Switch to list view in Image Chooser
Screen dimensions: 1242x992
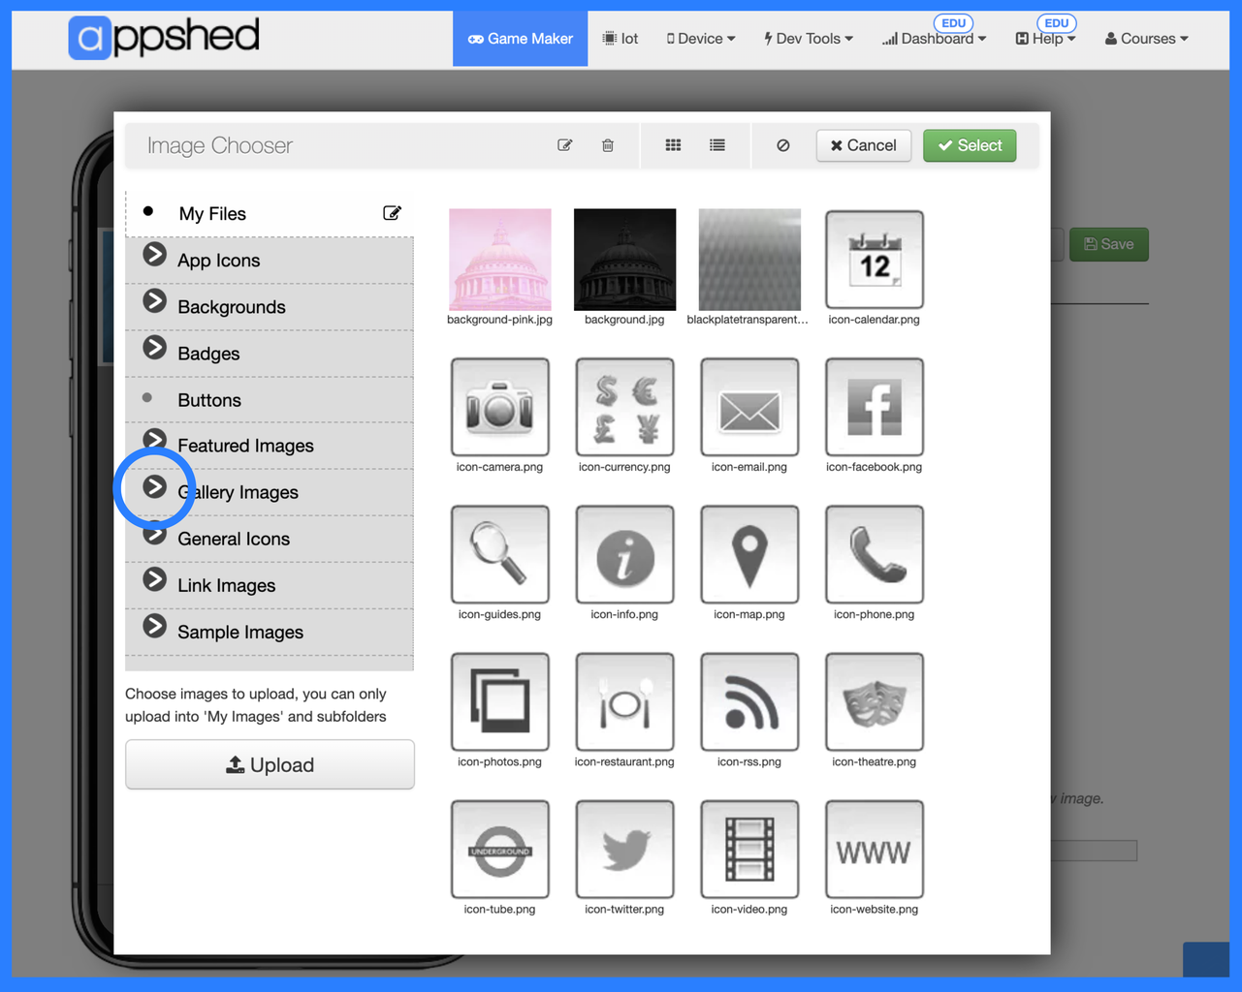[x=717, y=144]
